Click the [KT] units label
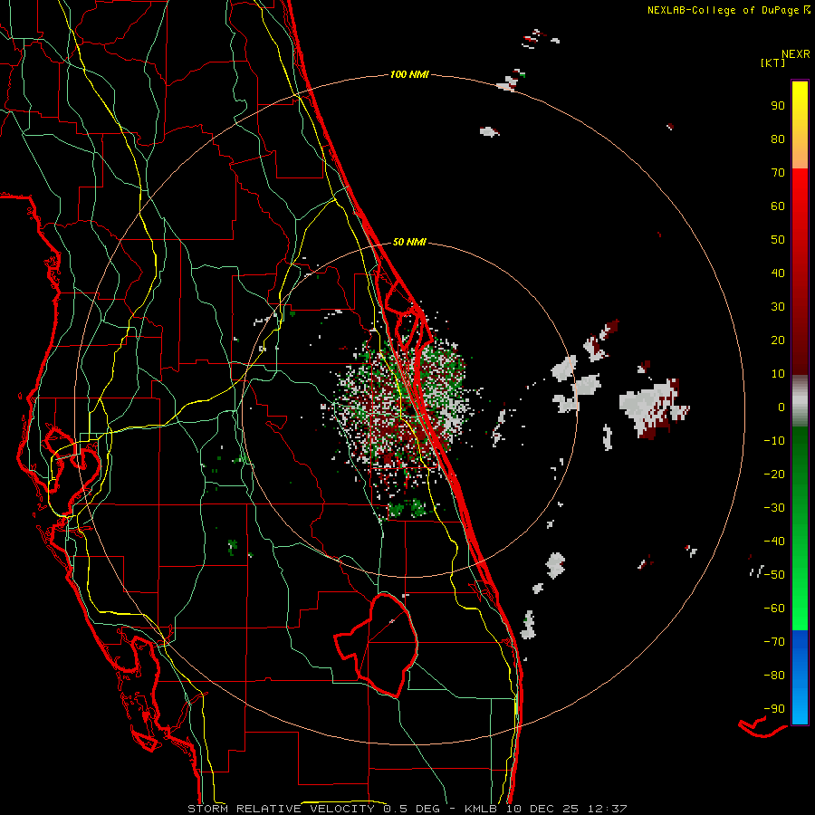The width and height of the screenshot is (815, 815). 773,62
